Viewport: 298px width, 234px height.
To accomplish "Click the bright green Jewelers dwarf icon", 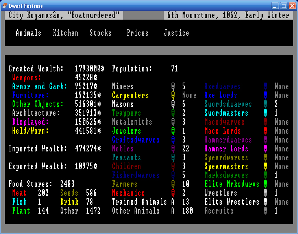I will coord(173,131).
